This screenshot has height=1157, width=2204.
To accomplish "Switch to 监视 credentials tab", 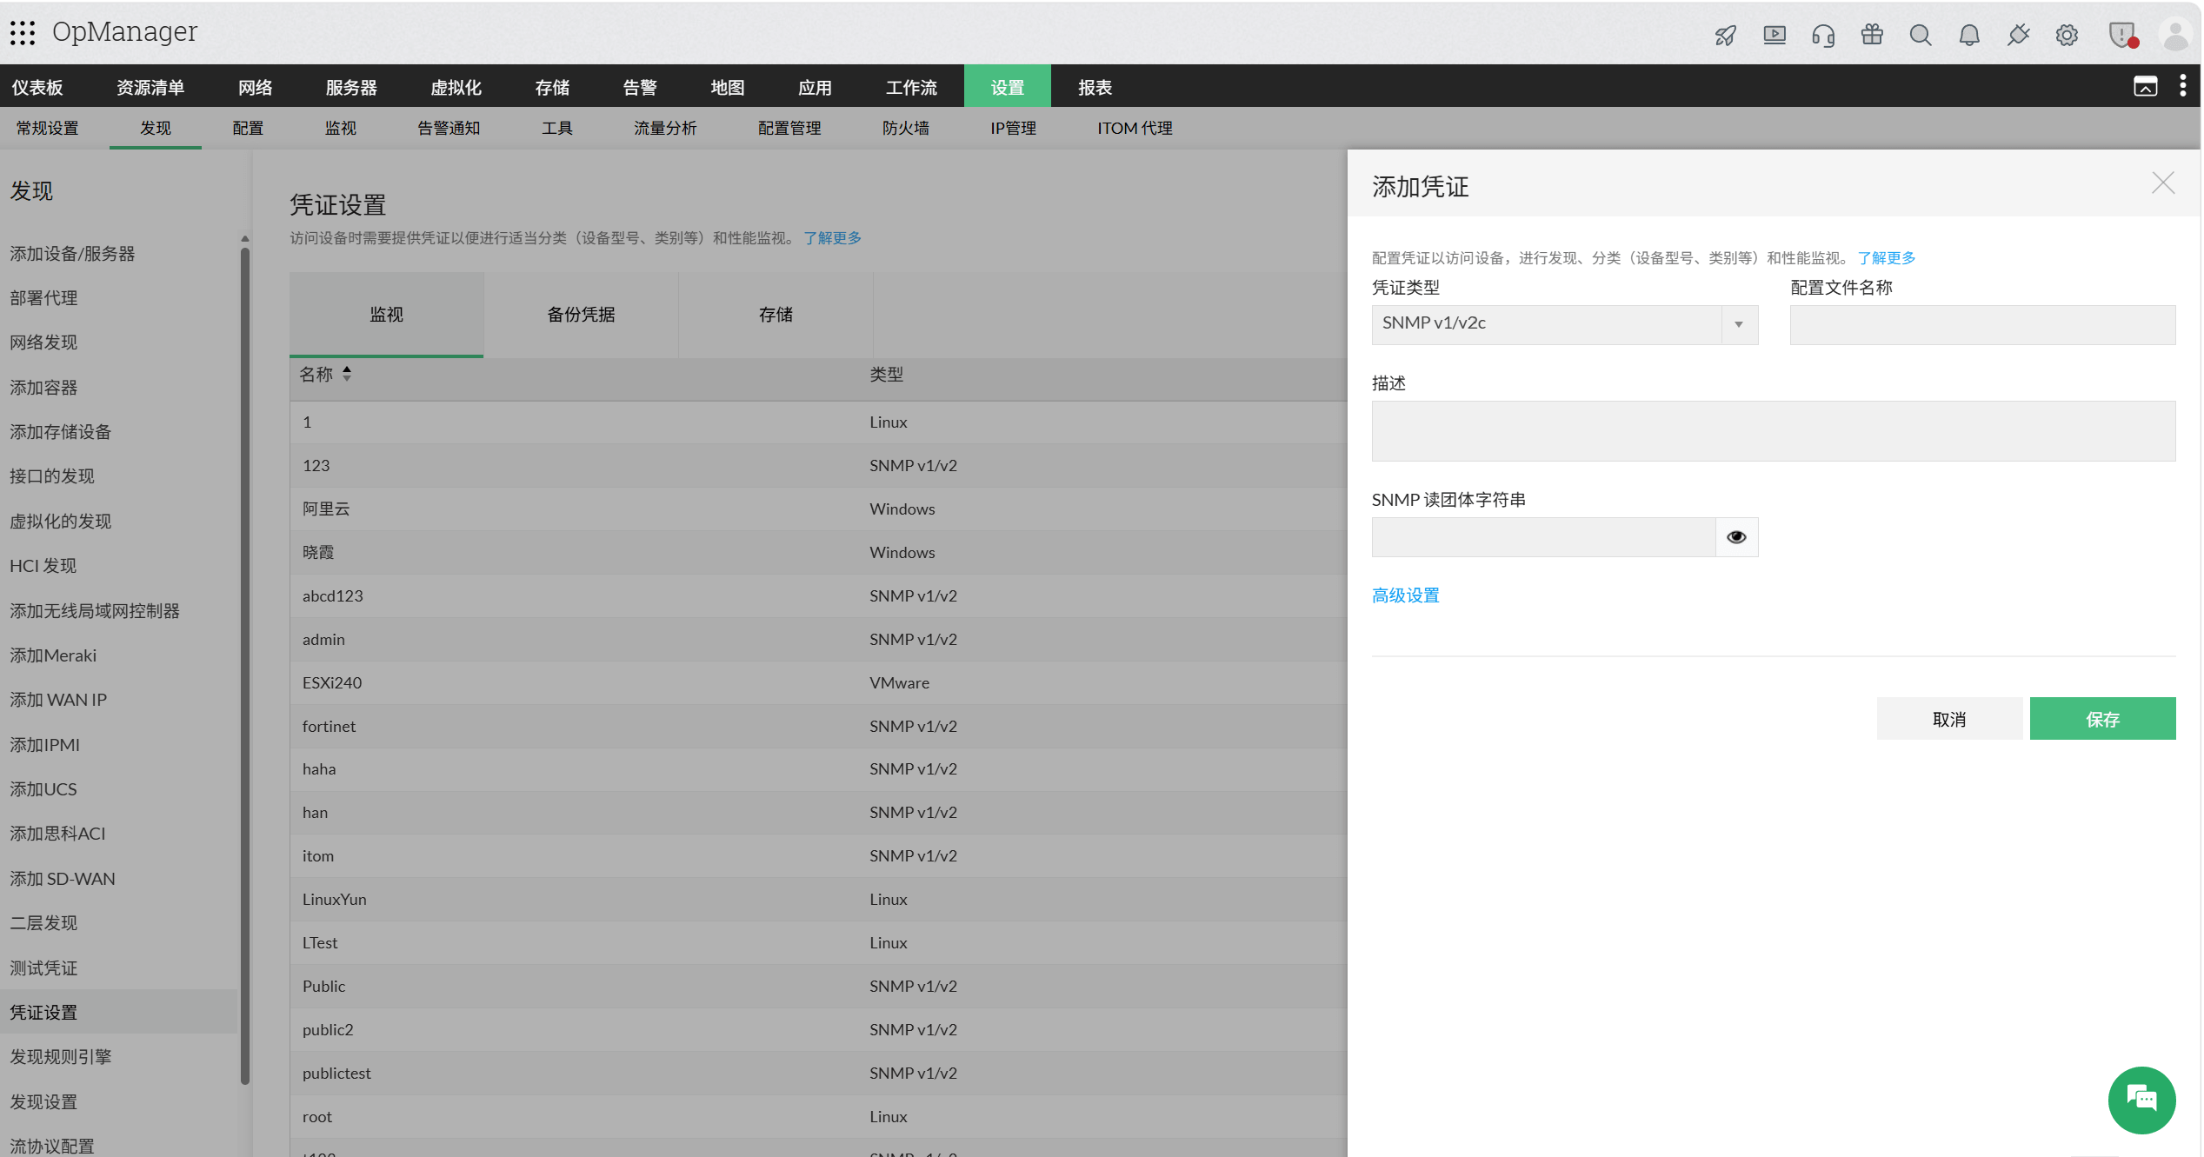I will click(386, 315).
